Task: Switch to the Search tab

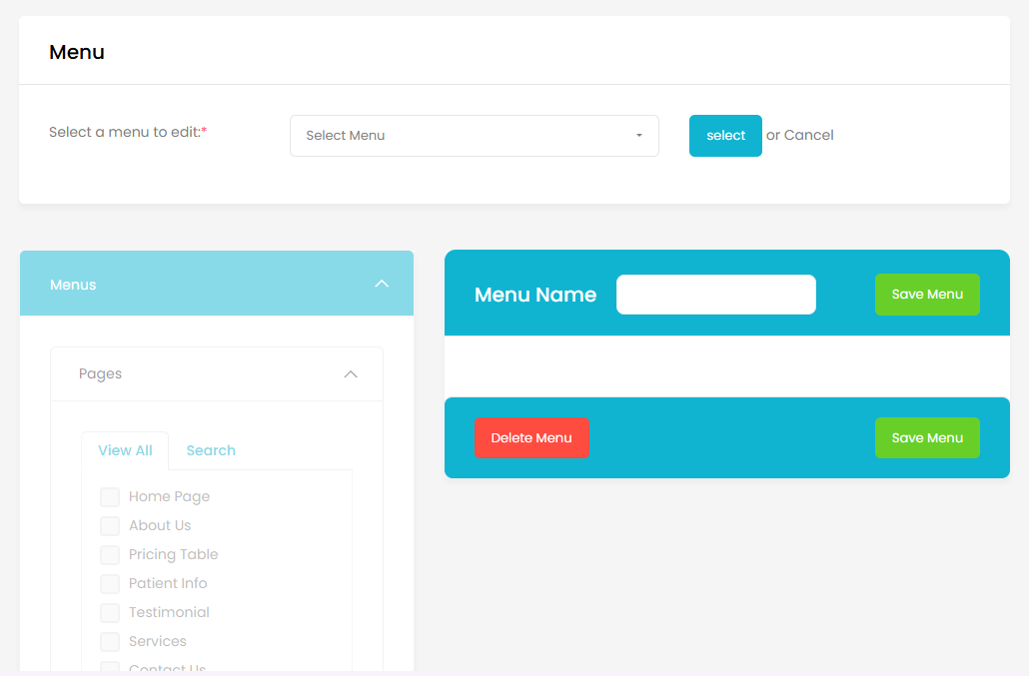Action: pos(211,450)
